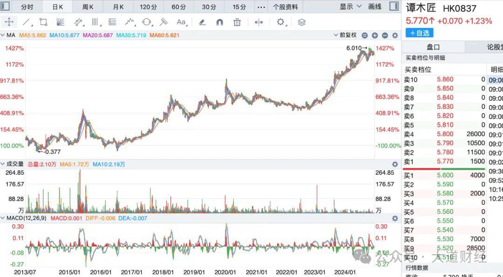
Task: Open the more timeframes ellipsis menu
Action: 261,7
